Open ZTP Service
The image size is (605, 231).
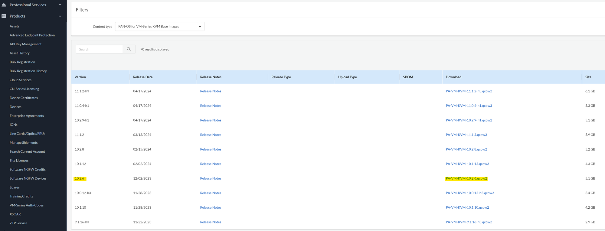[x=18, y=223]
